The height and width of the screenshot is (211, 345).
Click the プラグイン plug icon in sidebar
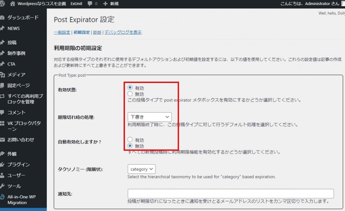[x=2, y=165]
